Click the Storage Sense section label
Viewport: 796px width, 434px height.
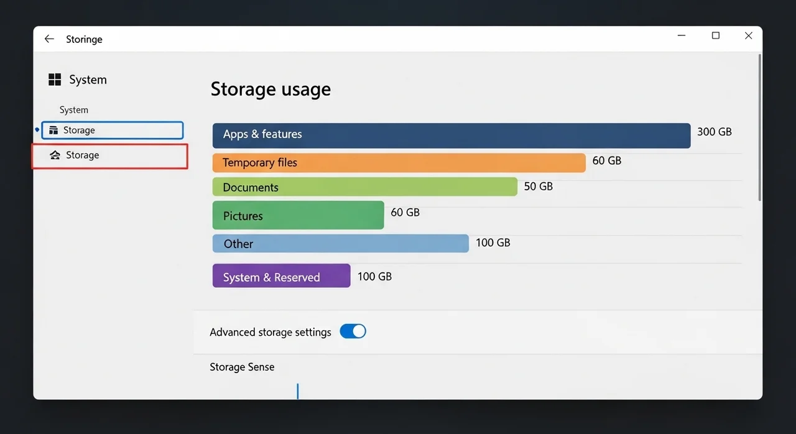(x=242, y=367)
